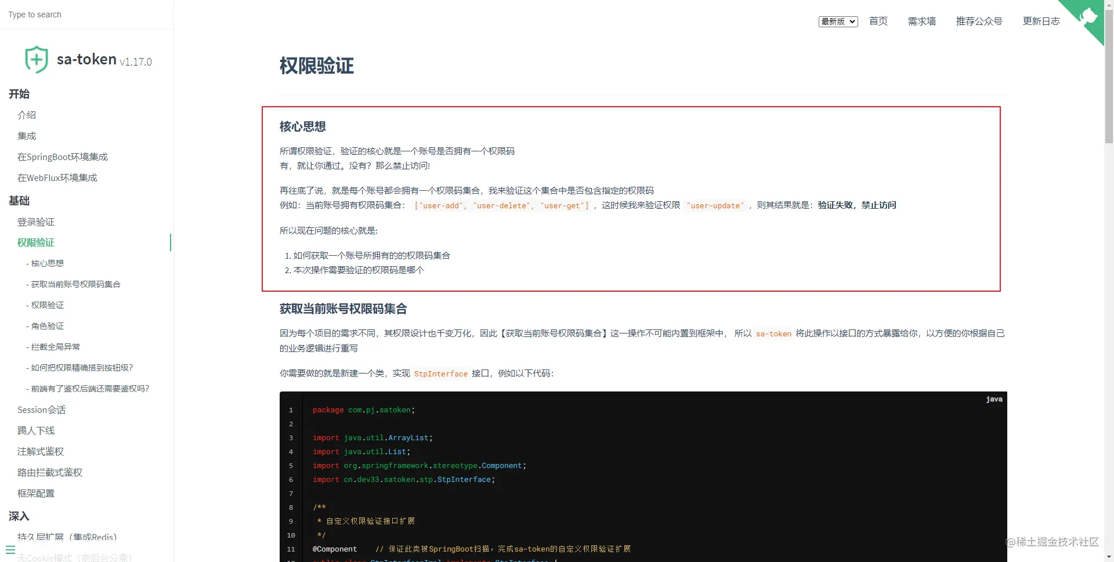The image size is (1114, 562).
Task: Open 注解式鉴权 sidebar page
Action: (41, 451)
